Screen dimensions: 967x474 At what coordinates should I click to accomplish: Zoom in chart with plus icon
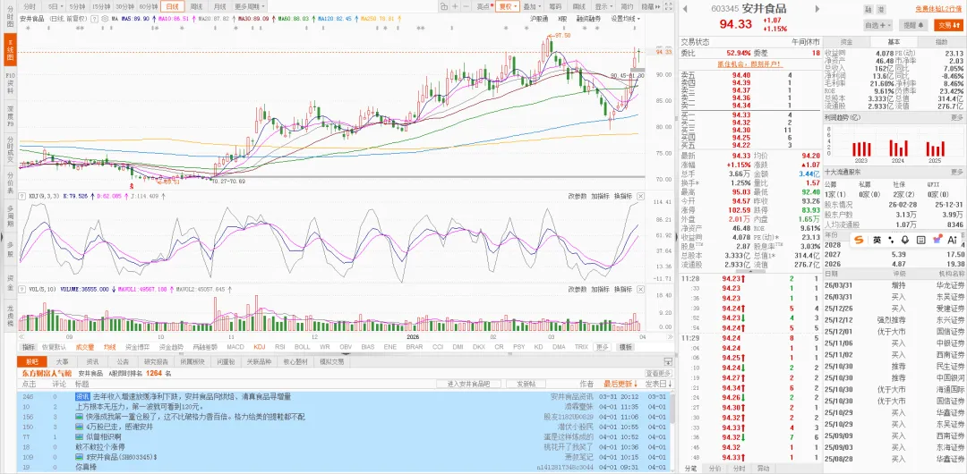(455, 6)
